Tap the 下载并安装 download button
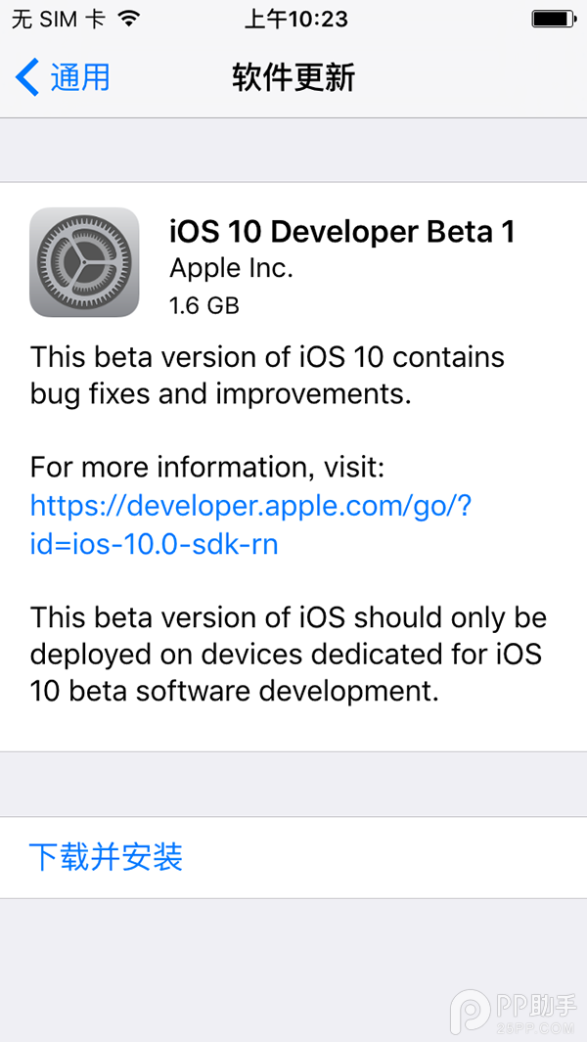 click(x=107, y=857)
